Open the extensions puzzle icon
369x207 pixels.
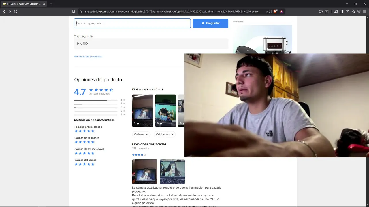click(x=321, y=11)
